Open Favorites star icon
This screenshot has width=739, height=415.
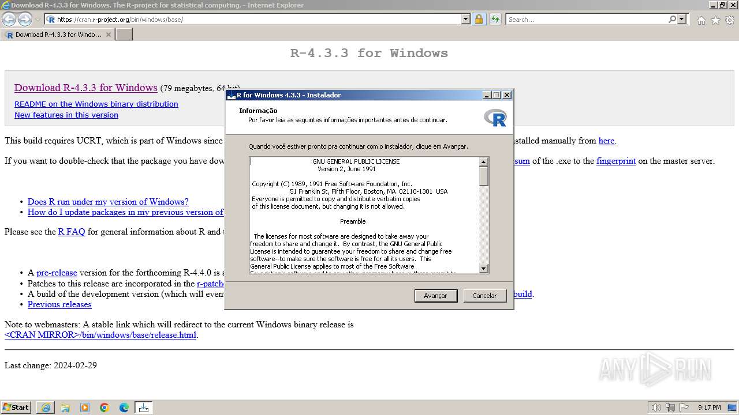pyautogui.click(x=715, y=20)
